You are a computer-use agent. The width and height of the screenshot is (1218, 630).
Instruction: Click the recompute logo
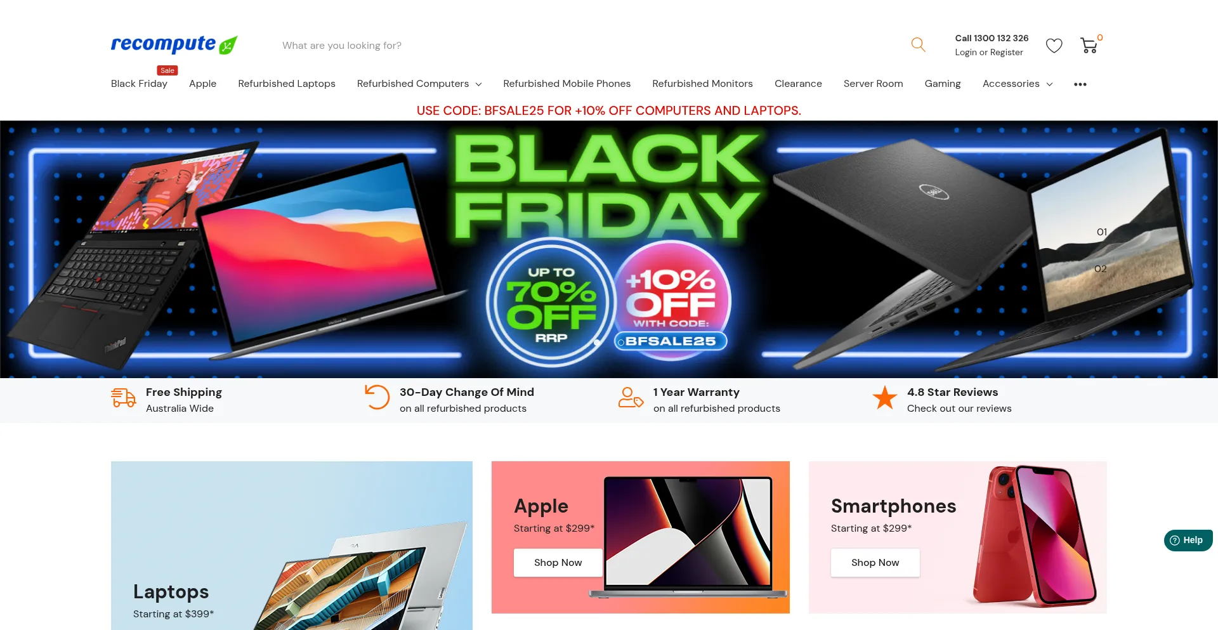[x=174, y=44]
